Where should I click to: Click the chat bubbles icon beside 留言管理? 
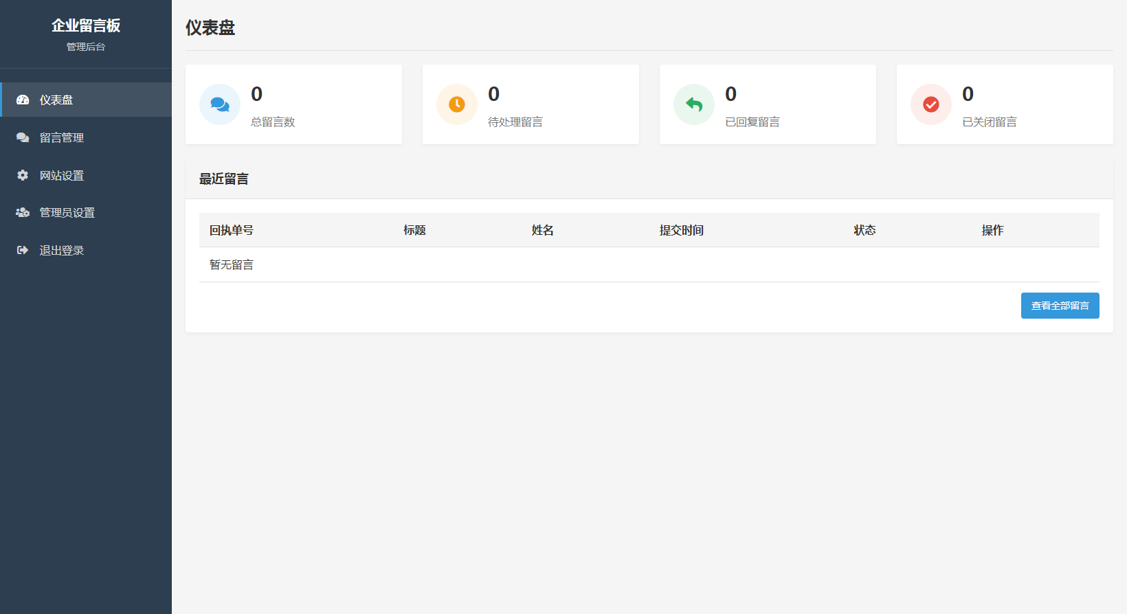[x=23, y=137]
